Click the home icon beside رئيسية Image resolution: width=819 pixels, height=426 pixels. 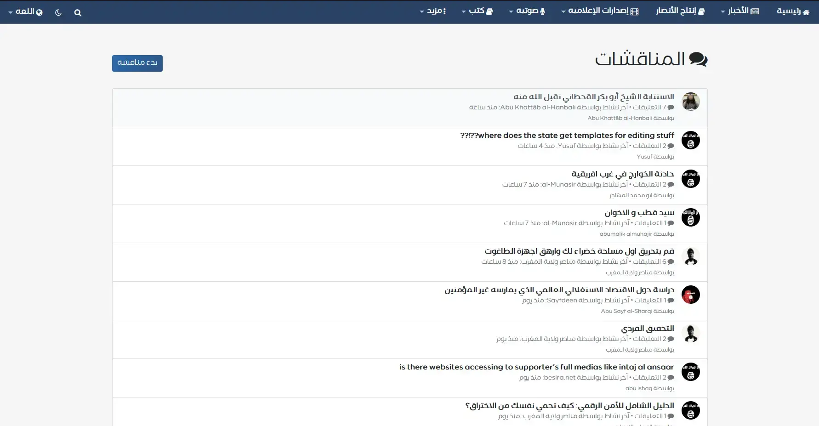(x=806, y=12)
